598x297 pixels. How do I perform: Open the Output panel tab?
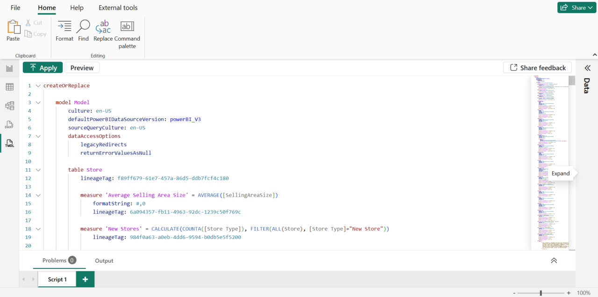tap(104, 261)
